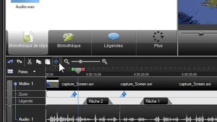The image size is (217, 122).
Task: Undo the last timeline action
Action: [x=11, y=62]
